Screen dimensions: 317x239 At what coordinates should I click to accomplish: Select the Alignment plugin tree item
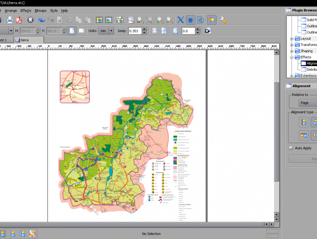(x=309, y=63)
